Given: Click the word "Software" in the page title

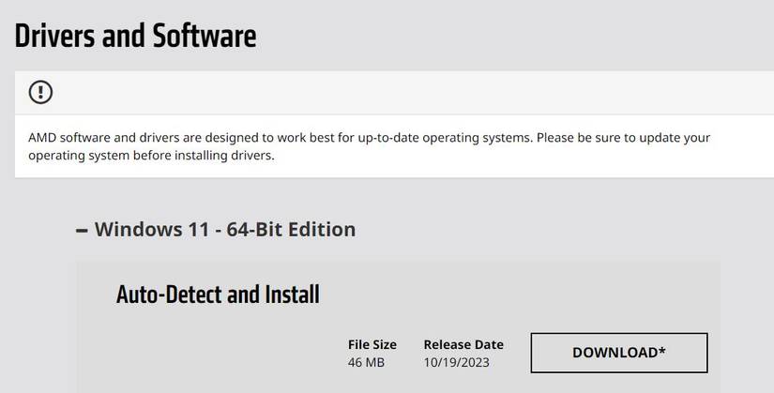Looking at the screenshot, I should coord(203,36).
